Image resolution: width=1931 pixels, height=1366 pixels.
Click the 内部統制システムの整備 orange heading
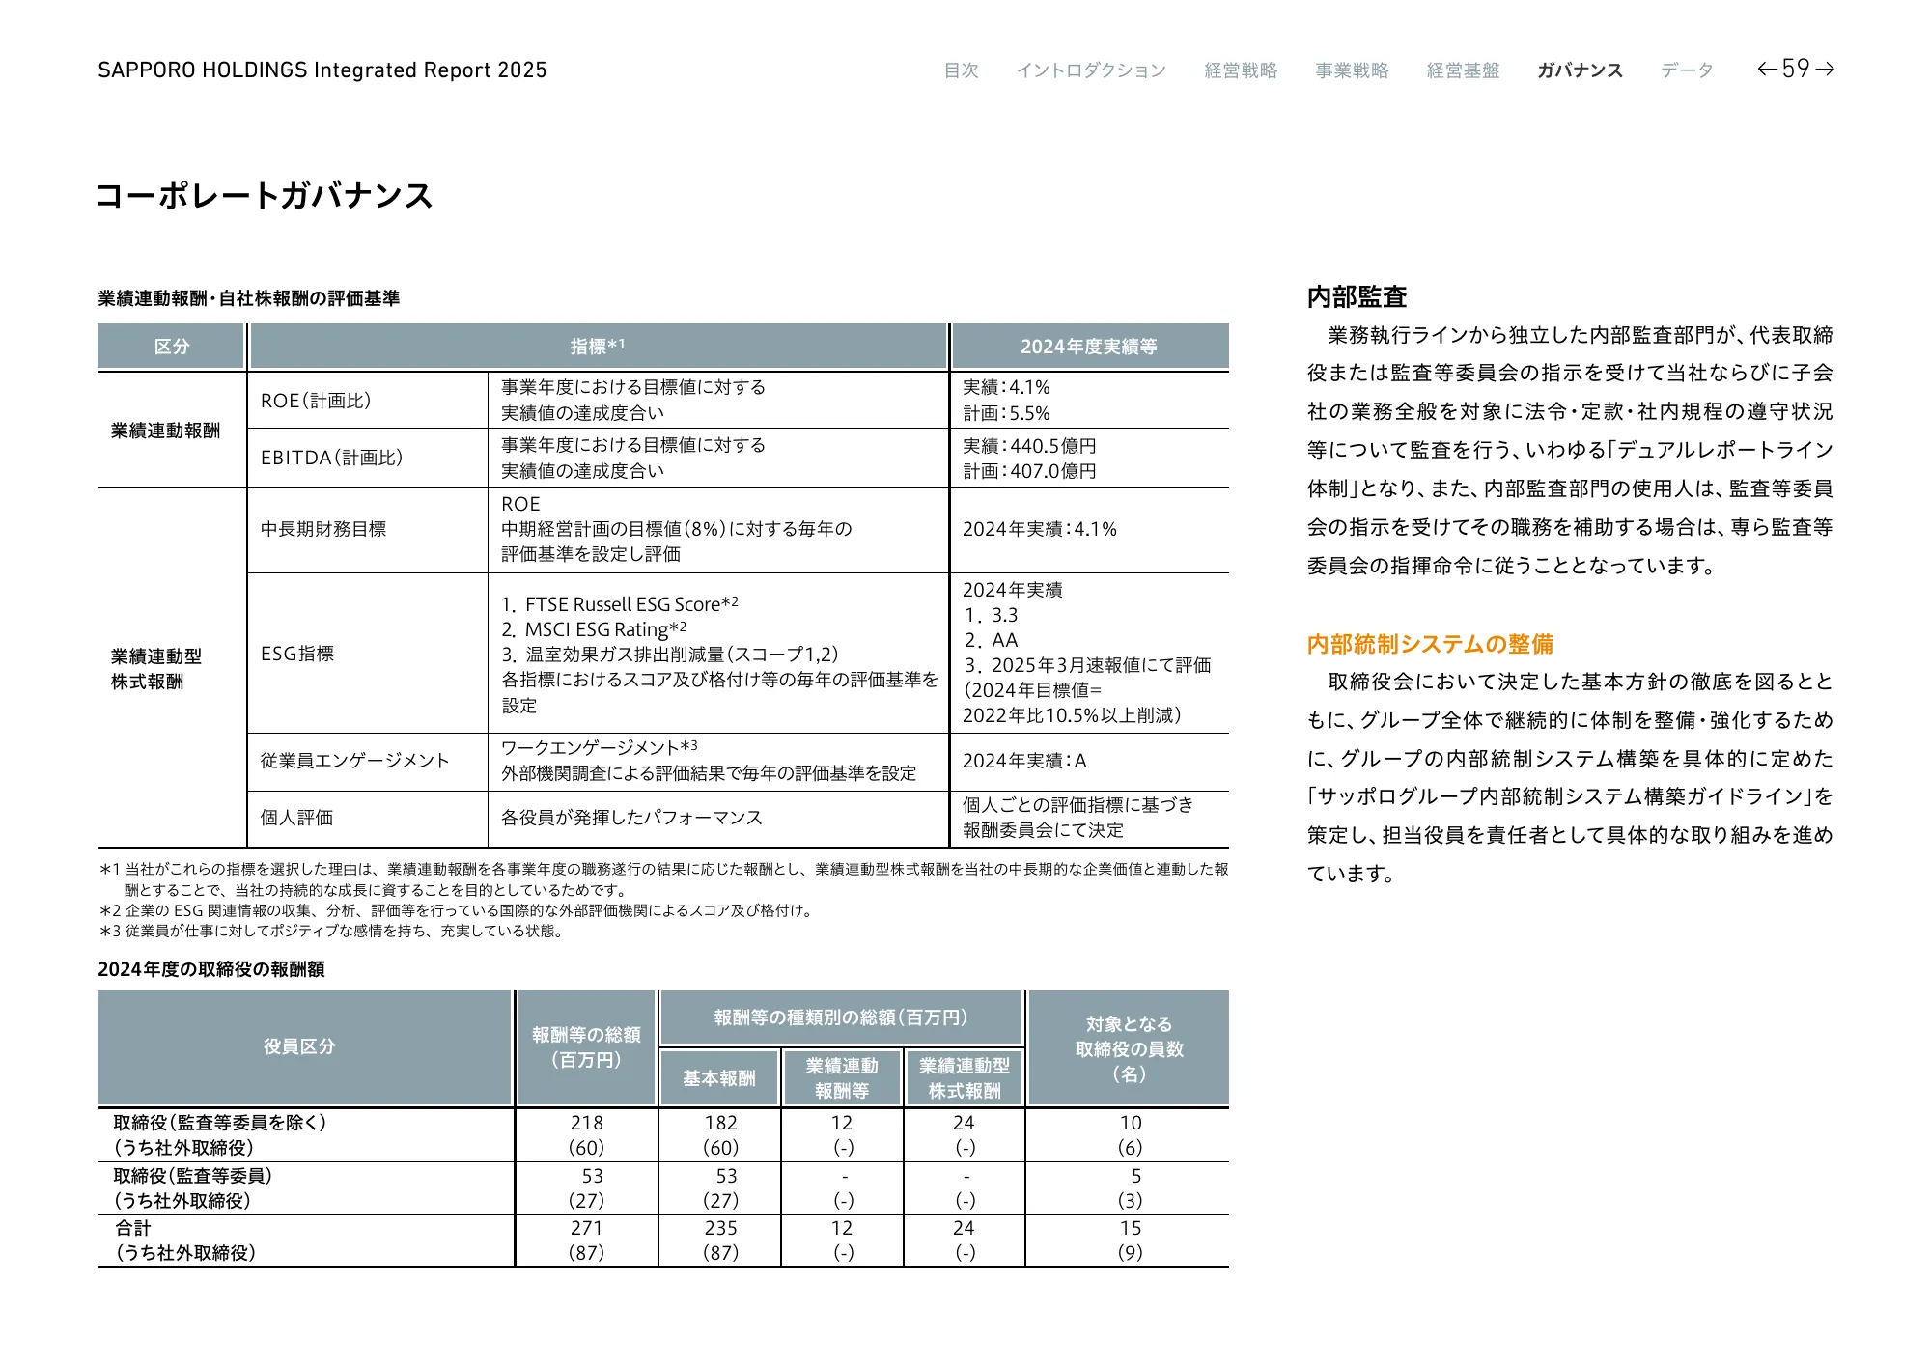(x=1430, y=644)
